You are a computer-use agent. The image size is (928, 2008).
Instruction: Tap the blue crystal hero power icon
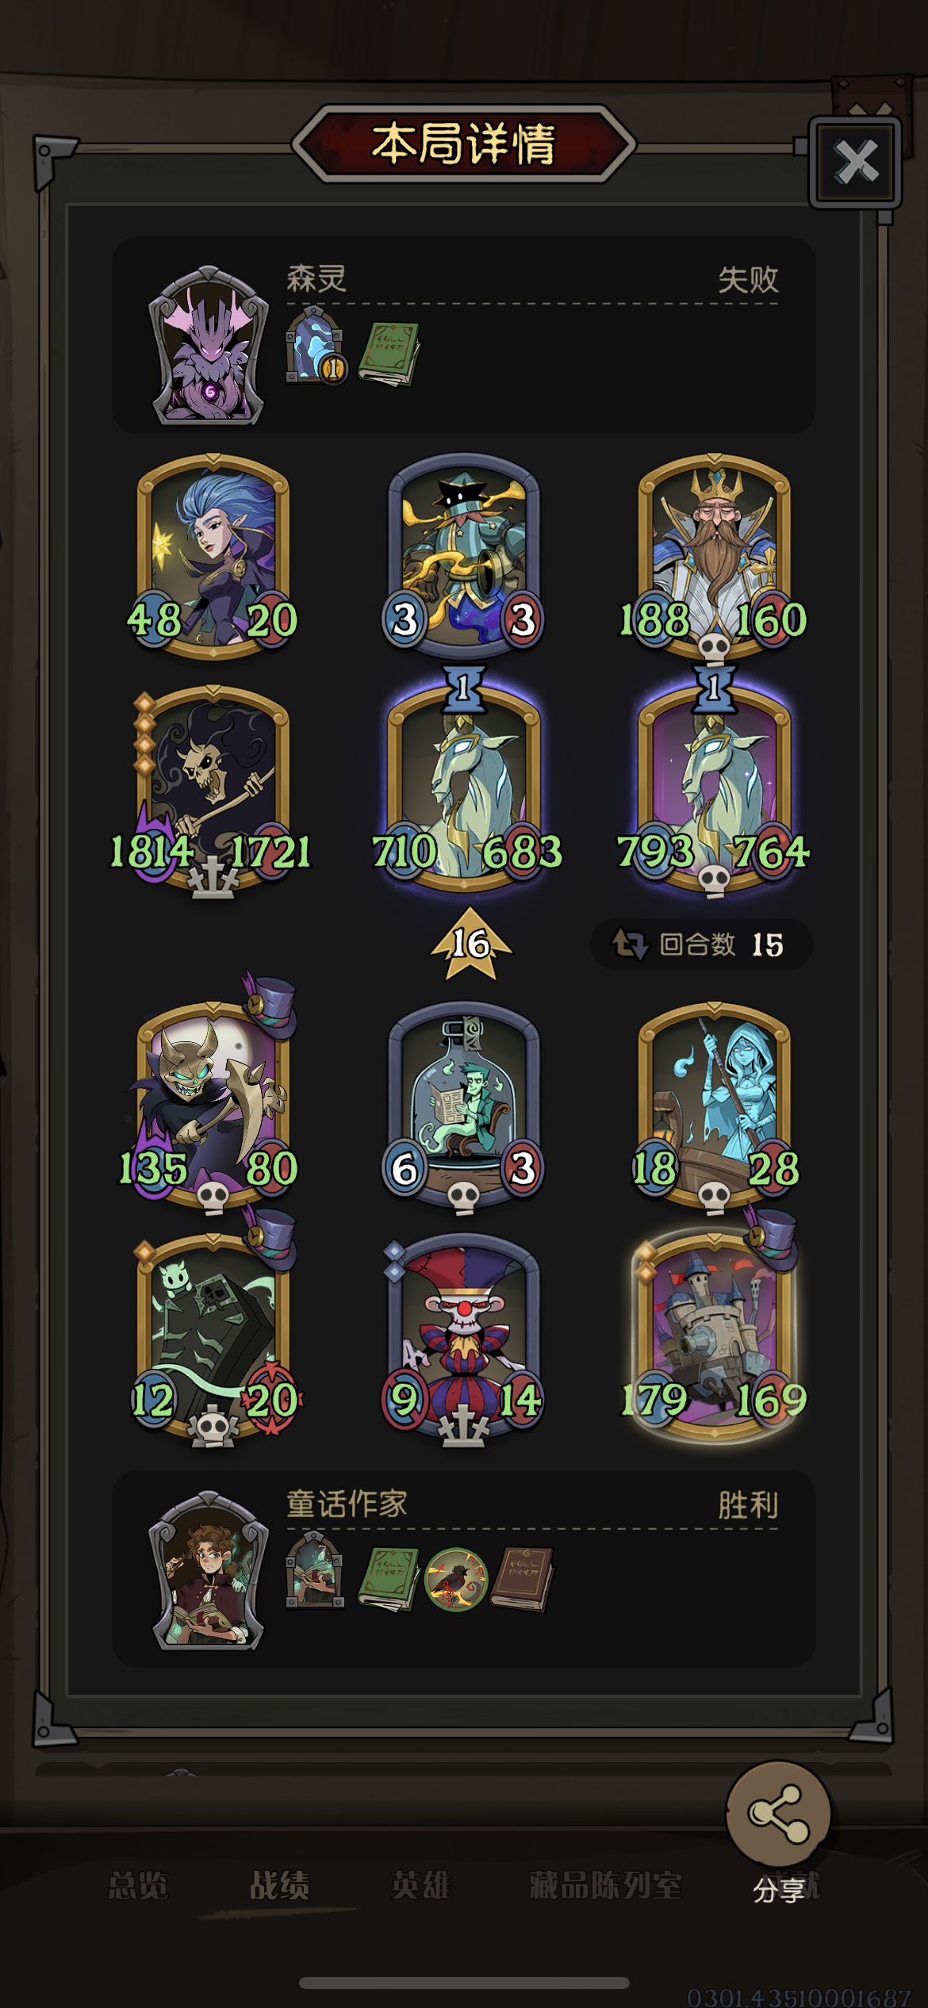pyautogui.click(x=316, y=346)
